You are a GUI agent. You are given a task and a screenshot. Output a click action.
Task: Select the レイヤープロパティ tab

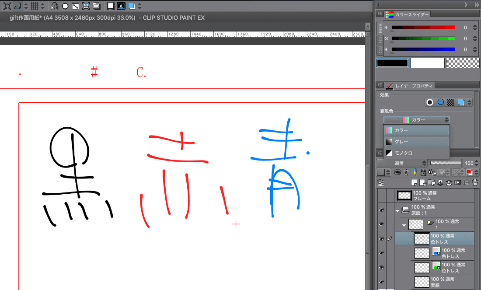[409, 85]
